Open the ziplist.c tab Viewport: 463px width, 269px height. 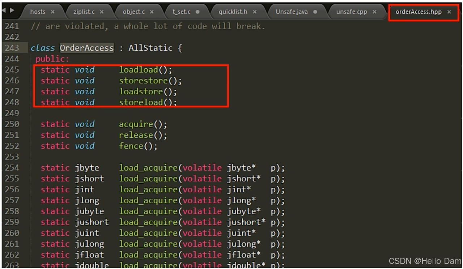pos(84,12)
